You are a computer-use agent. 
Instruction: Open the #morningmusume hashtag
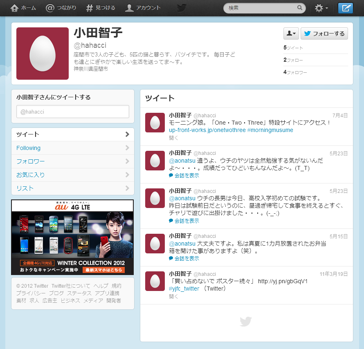(270, 130)
